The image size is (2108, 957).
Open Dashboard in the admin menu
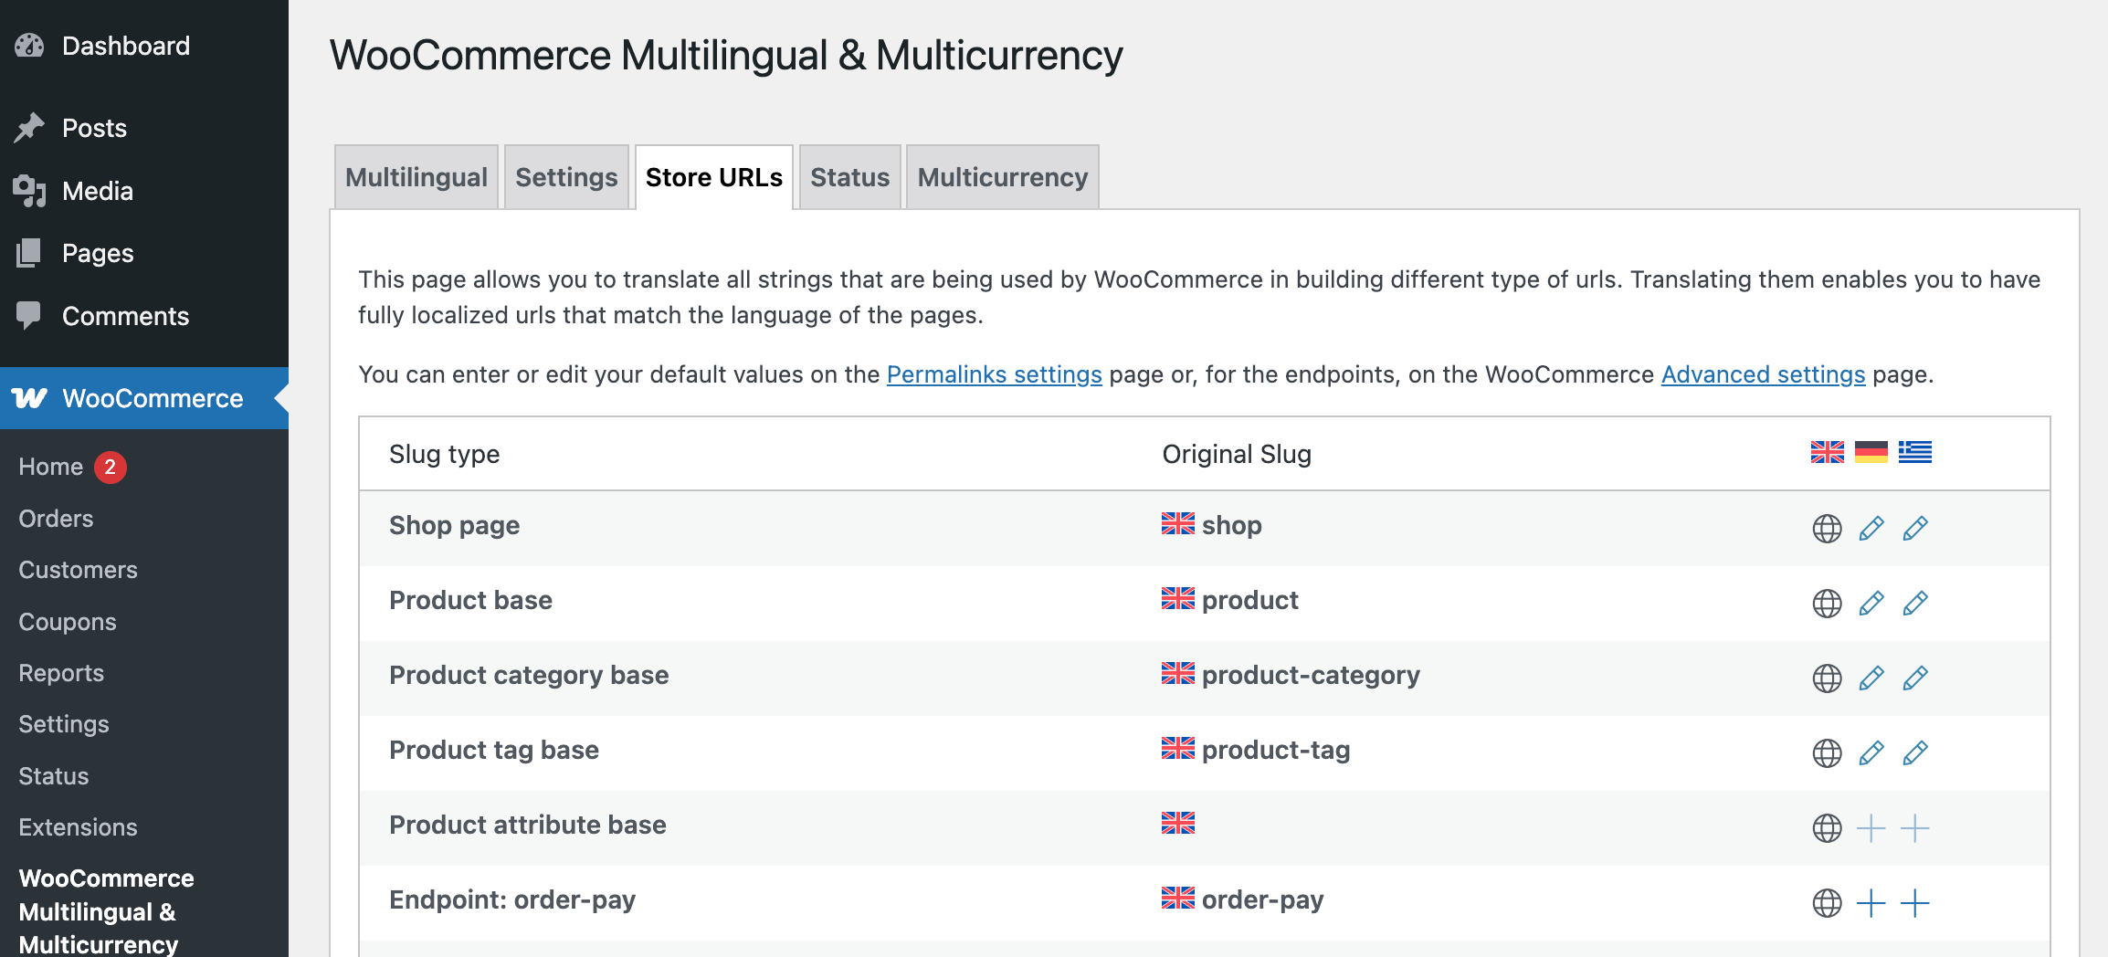pos(144,46)
